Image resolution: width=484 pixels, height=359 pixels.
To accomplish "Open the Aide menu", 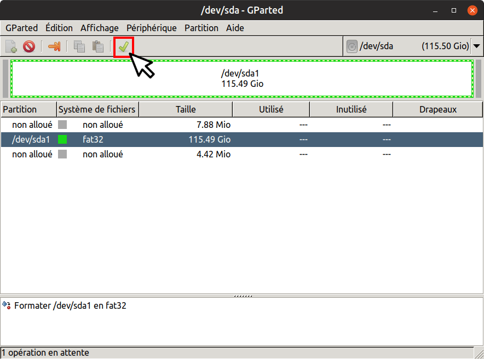I will (x=235, y=28).
